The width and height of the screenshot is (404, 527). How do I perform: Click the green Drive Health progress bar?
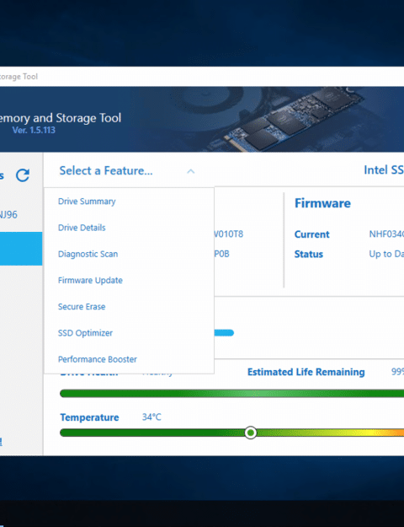[231, 393]
